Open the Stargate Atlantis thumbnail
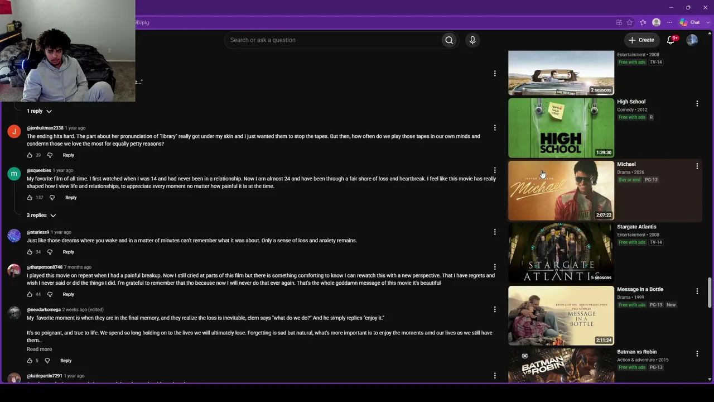This screenshot has width=714, height=402. click(x=561, y=253)
